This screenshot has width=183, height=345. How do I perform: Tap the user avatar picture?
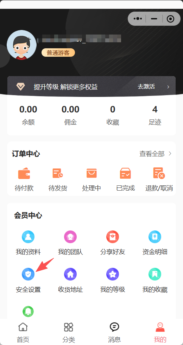point(21,45)
